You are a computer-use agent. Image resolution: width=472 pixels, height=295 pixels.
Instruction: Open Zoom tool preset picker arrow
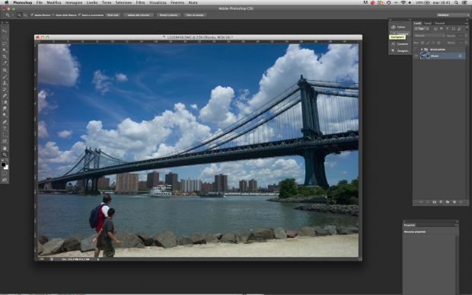click(x=12, y=14)
